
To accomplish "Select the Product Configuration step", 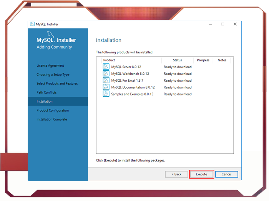I will [x=53, y=110].
